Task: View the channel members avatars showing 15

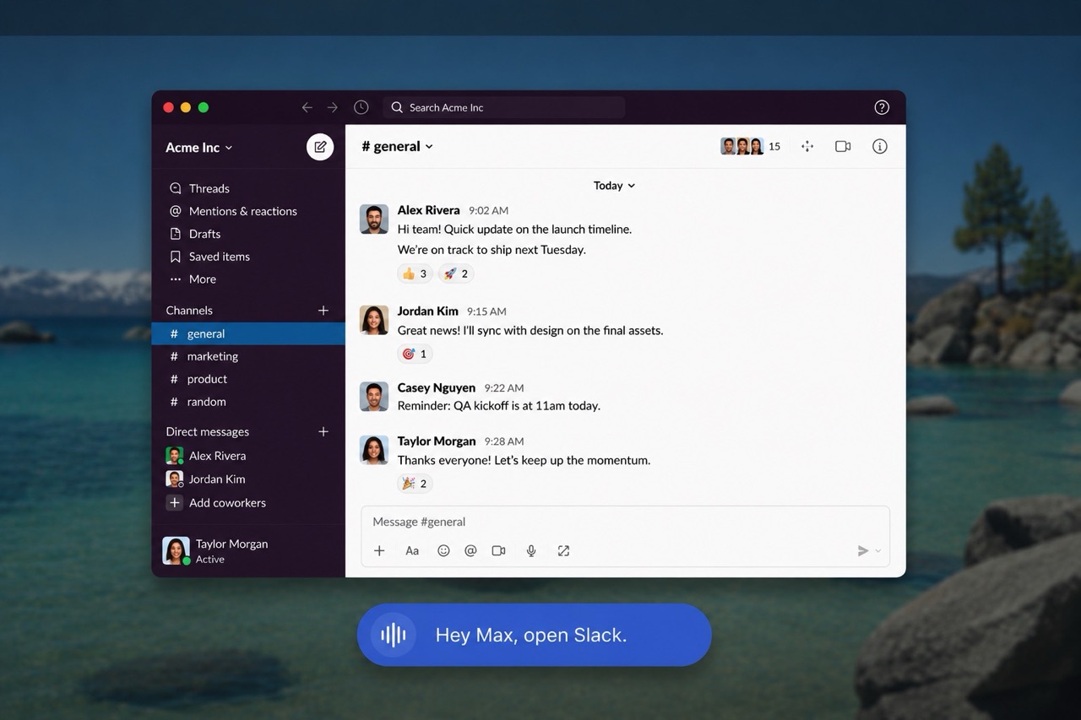Action: [751, 146]
